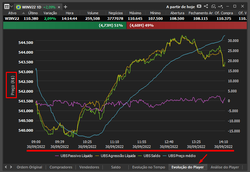This screenshot has height=172, width=250.
Task: Click the 110.645 maximum value
Action: 135,19
